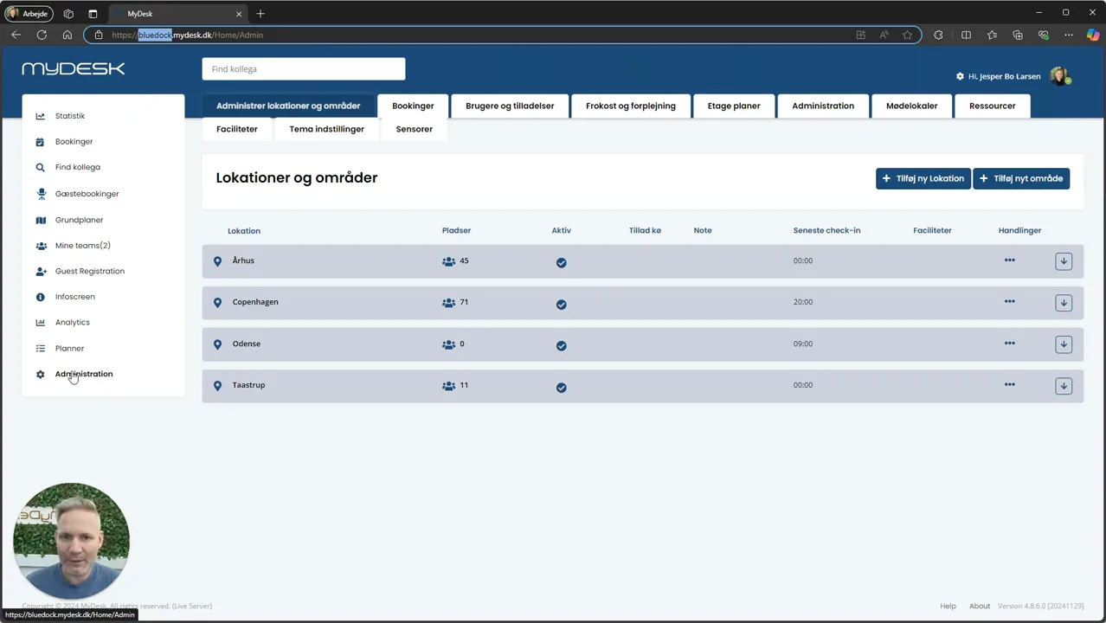Open Planner in sidebar
The height and width of the screenshot is (623, 1106).
pos(69,349)
